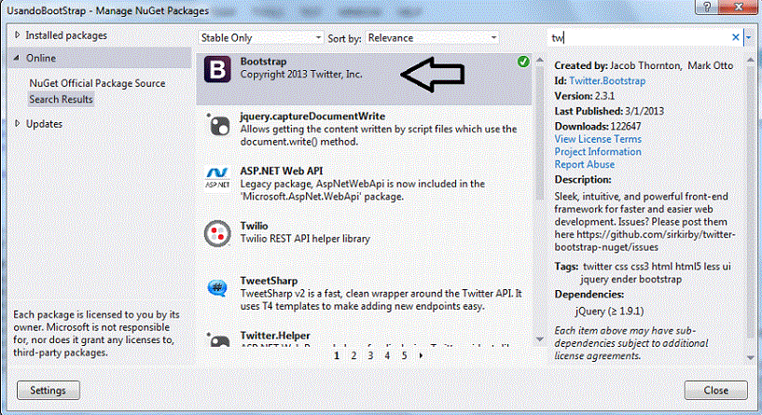Go to results page 2
Viewport: 762px width, 415px height.
pos(353,355)
